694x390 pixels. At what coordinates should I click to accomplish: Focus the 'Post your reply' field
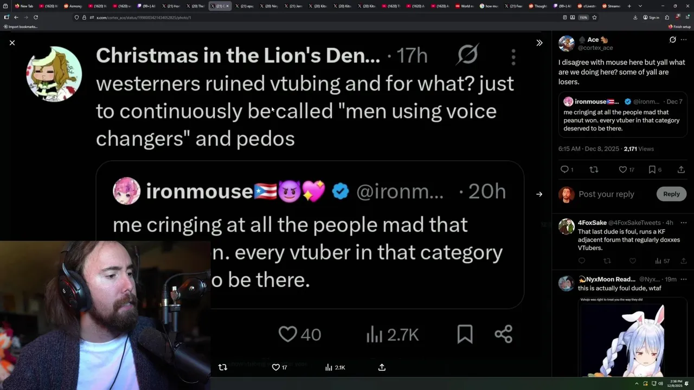(x=613, y=194)
